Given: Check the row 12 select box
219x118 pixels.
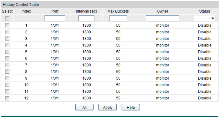Looking at the screenshot, I should pos(7,98).
